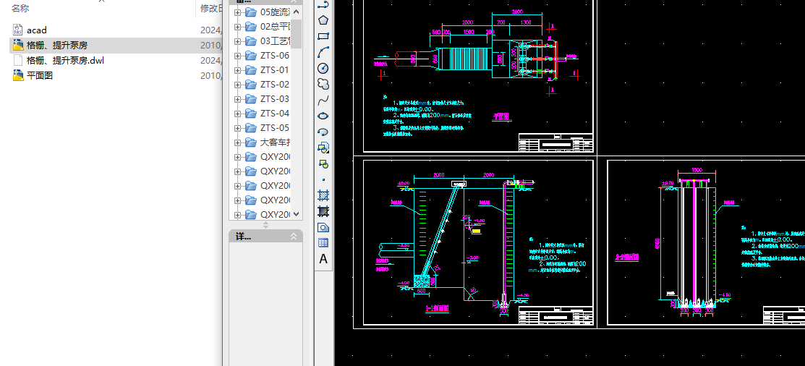The height and width of the screenshot is (366, 805).
Task: Select the acad file in the list
Action: (36, 30)
